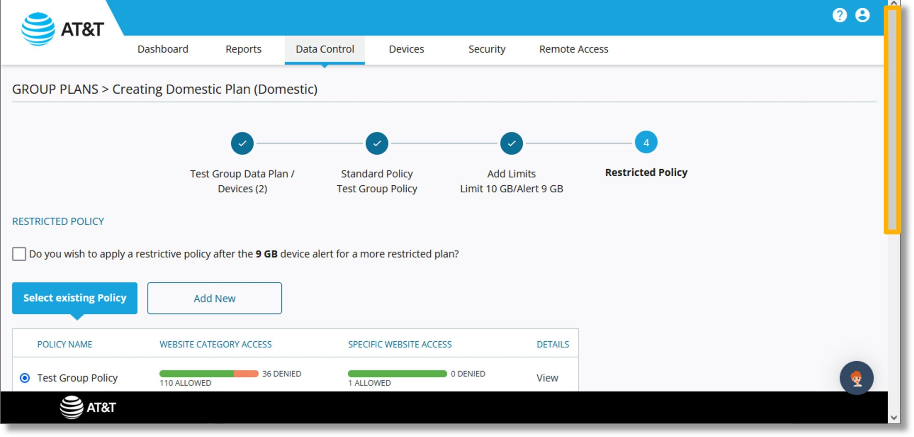Open the Data Control tab
The height and width of the screenshot is (437, 914).
324,49
